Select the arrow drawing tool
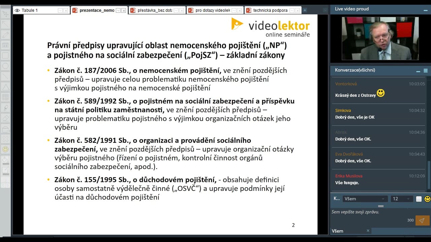 (x=5, y=24)
